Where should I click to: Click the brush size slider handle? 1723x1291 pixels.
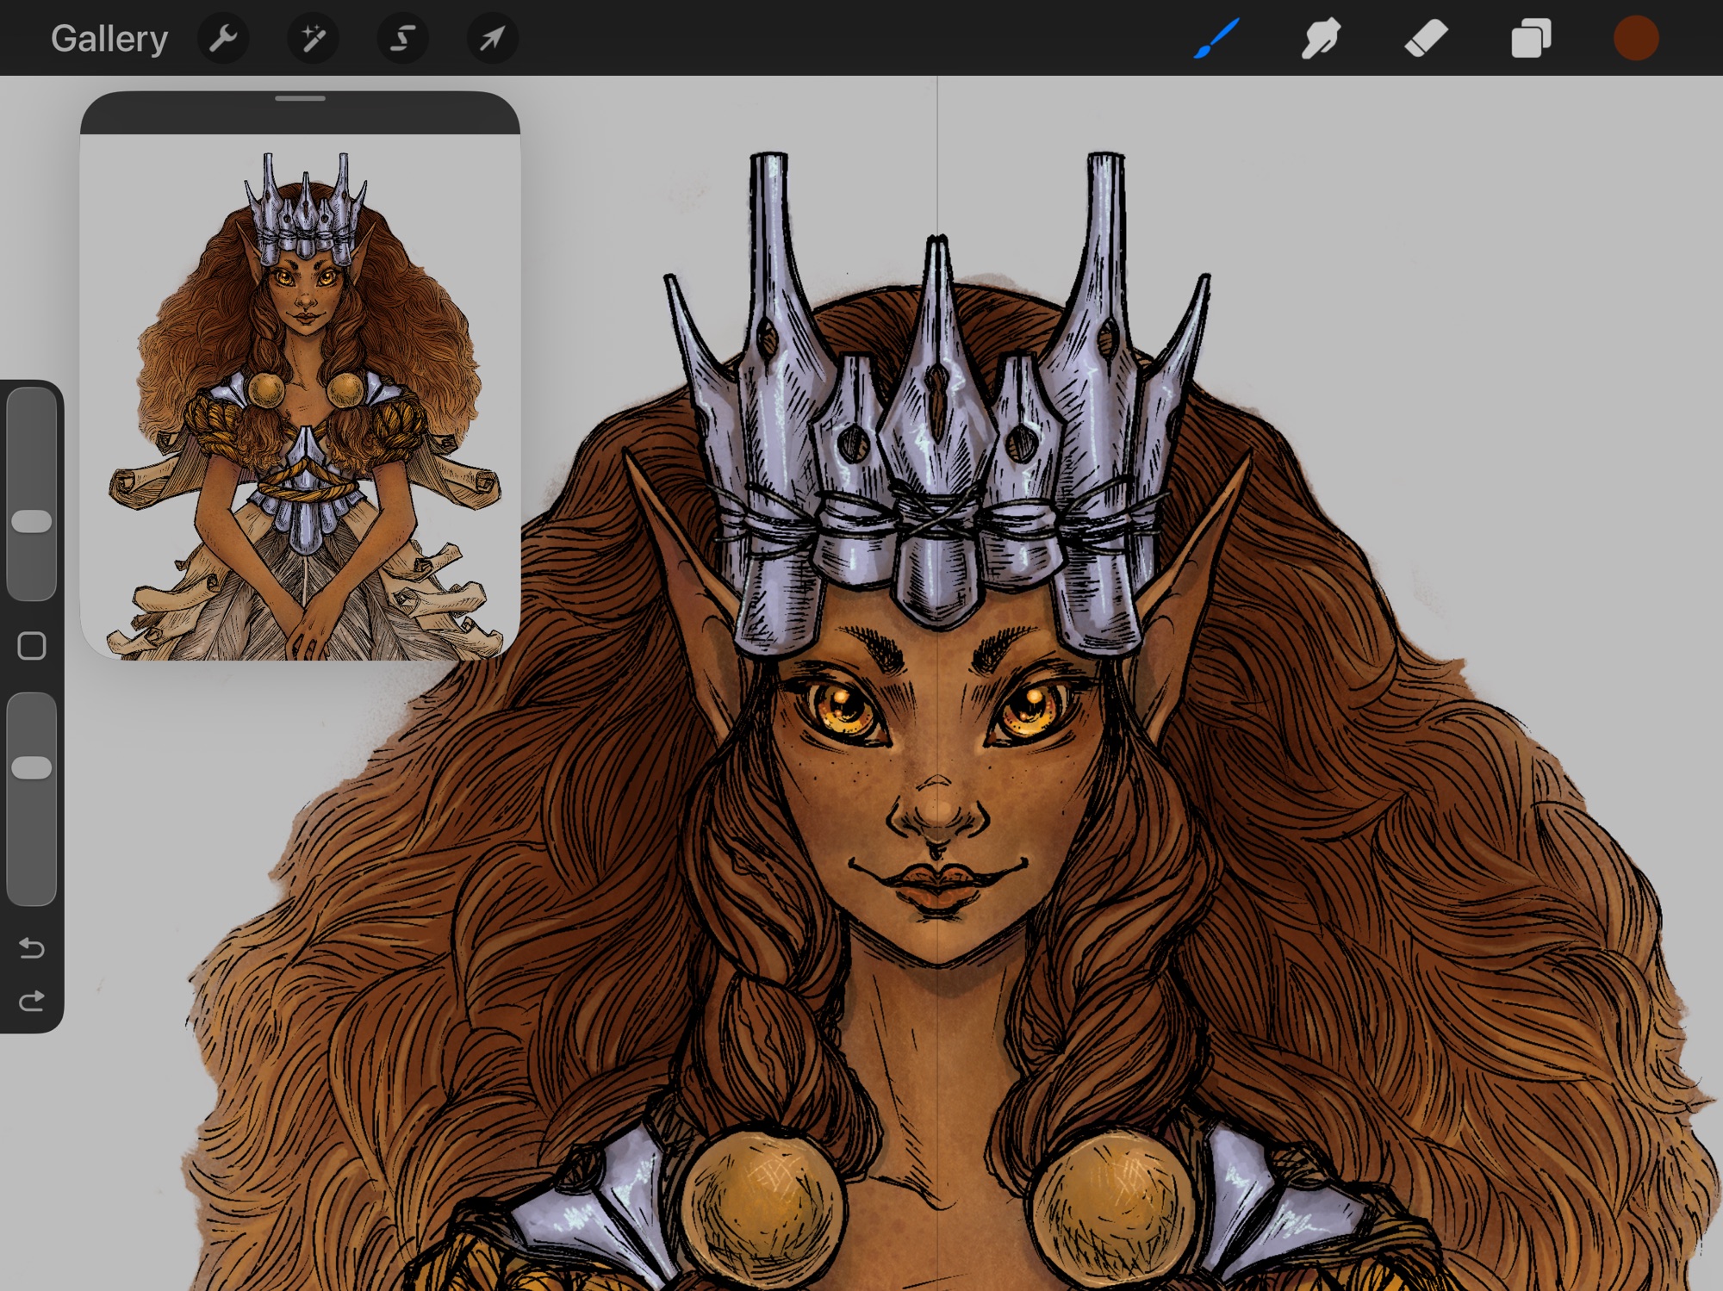[x=32, y=521]
